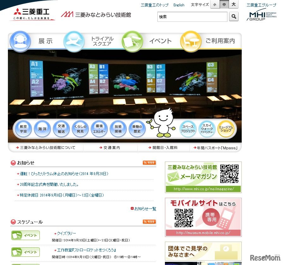Switch to English site
The image size is (285, 265).
(179, 5)
